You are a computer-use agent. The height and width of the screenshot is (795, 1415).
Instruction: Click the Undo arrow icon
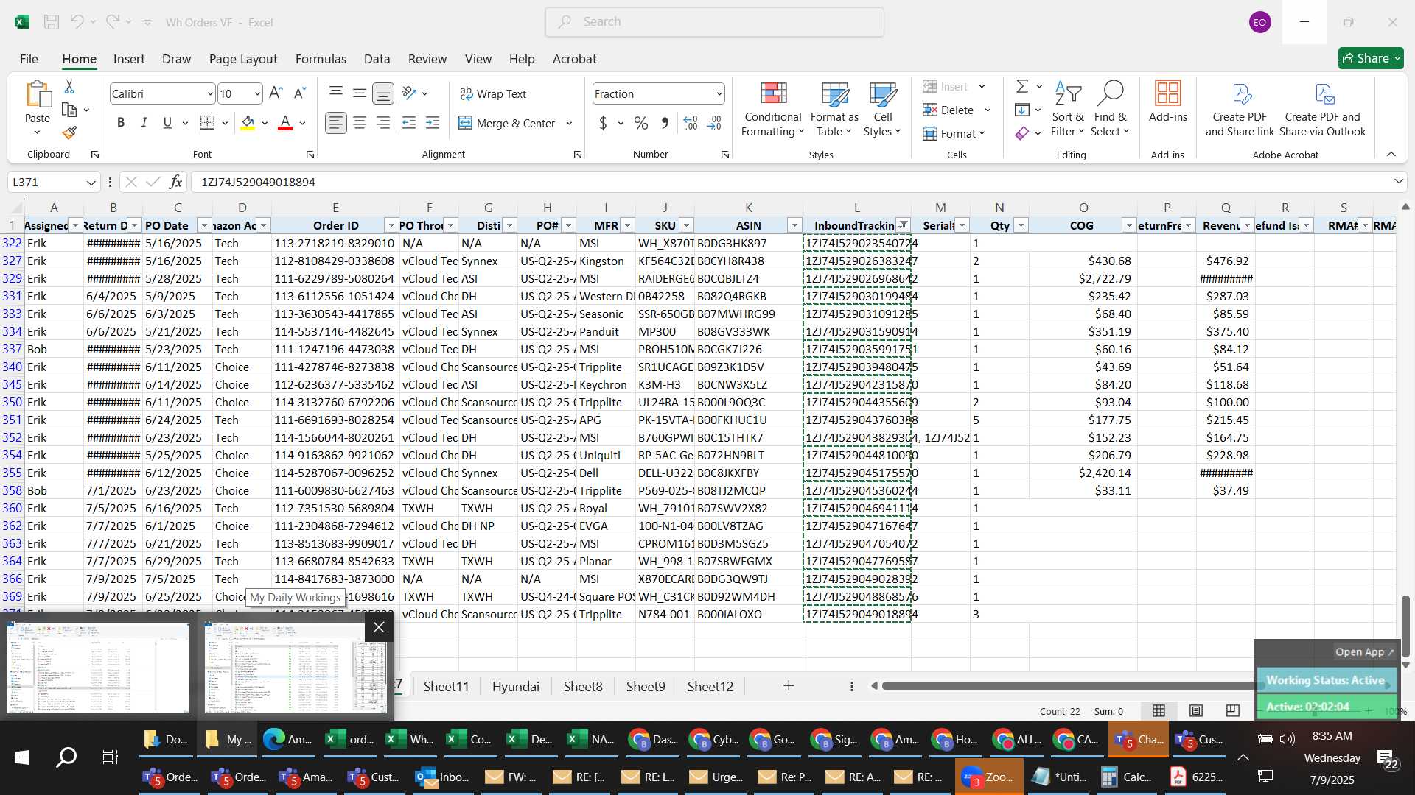77,22
